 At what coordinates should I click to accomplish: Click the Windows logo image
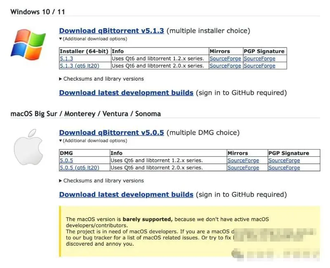[28, 44]
